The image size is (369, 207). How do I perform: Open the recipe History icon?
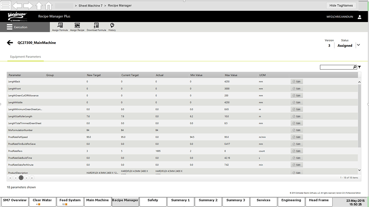pyautogui.click(x=112, y=25)
